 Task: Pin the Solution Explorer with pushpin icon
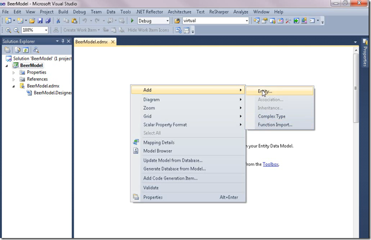tap(63, 41)
